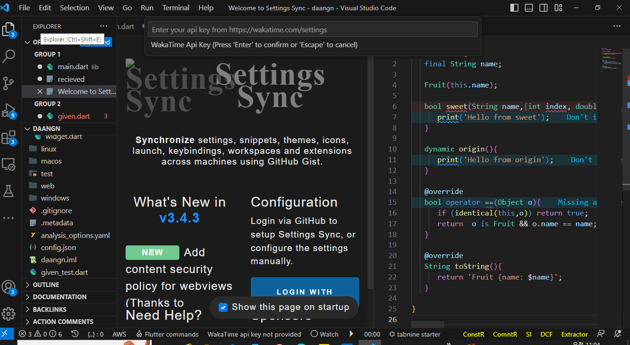Click the remote window indicator in status bar
The width and height of the screenshot is (630, 345).
click(x=6, y=334)
